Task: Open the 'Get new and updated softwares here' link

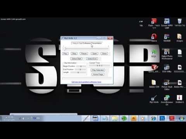Action: coord(86,82)
